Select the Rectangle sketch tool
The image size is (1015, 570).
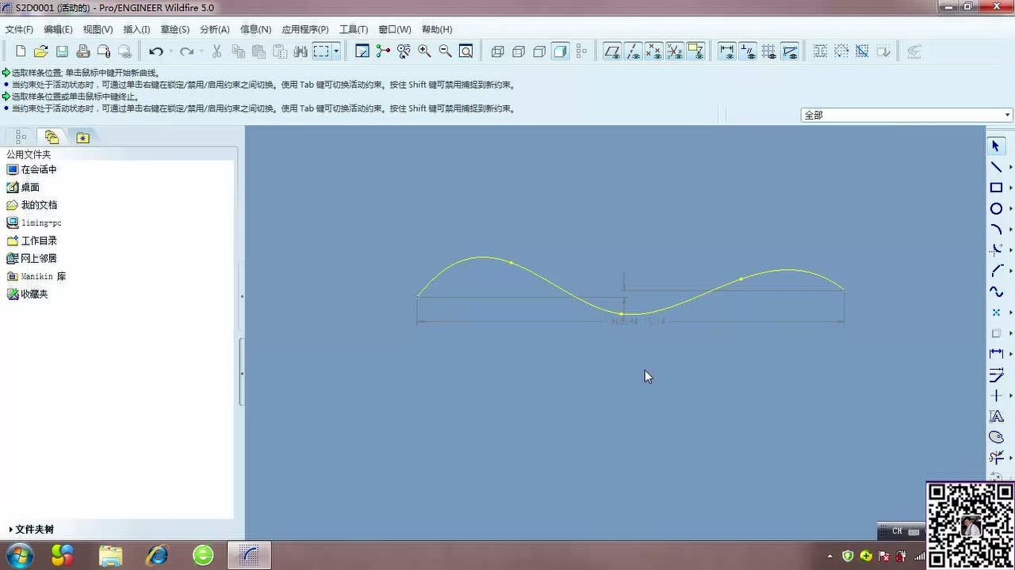(996, 188)
